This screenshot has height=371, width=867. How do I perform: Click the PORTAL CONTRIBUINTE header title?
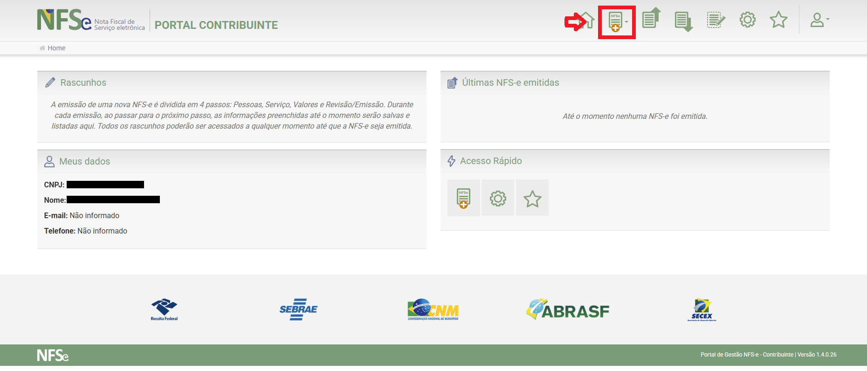click(216, 25)
